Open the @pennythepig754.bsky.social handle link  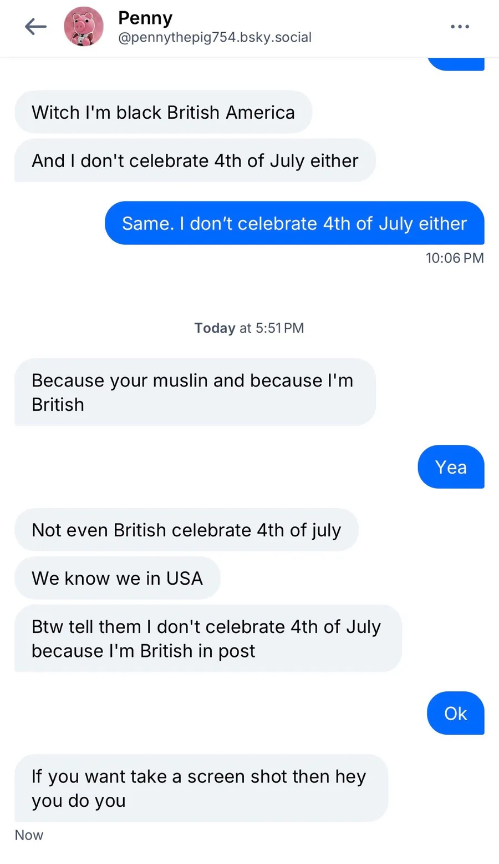[215, 37]
